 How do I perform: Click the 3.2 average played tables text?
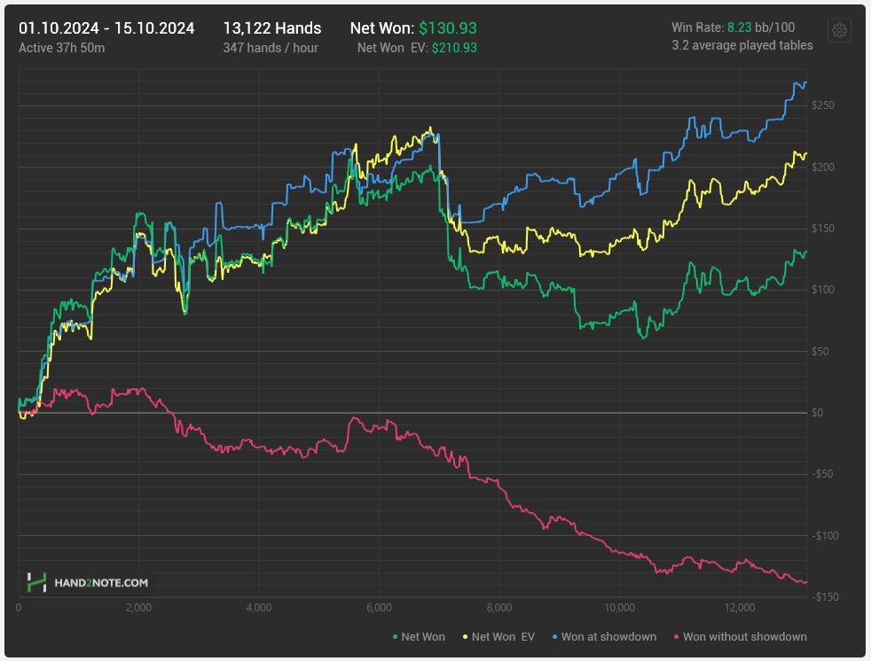(742, 45)
